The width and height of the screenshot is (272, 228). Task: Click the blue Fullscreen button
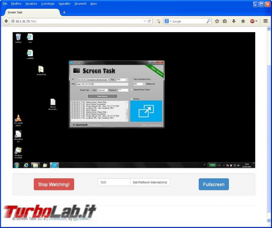pos(213,184)
